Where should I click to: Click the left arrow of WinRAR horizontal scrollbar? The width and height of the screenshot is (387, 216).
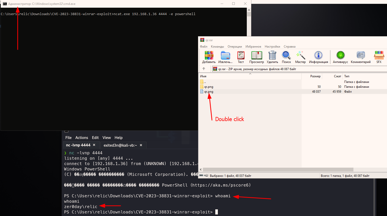201,169
